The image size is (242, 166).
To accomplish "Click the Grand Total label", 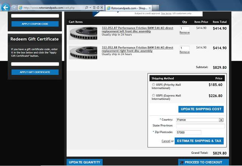I will point(200,153).
